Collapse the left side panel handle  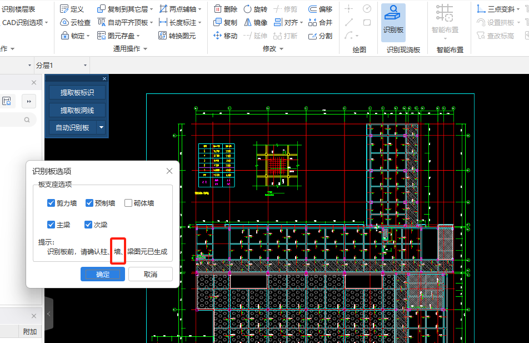[x=48, y=314]
